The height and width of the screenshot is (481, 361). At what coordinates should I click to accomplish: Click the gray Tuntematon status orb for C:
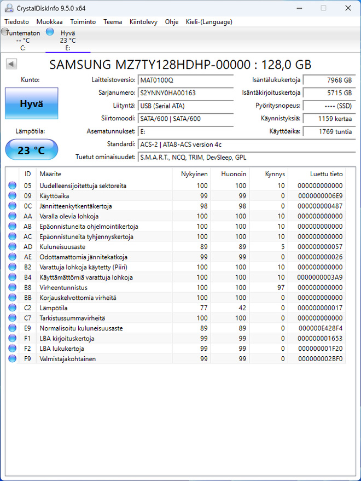click(x=5, y=31)
